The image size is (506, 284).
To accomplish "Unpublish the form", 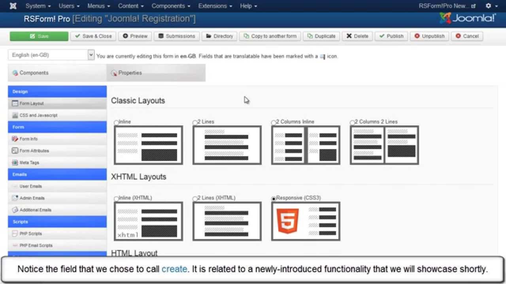I will [430, 36].
